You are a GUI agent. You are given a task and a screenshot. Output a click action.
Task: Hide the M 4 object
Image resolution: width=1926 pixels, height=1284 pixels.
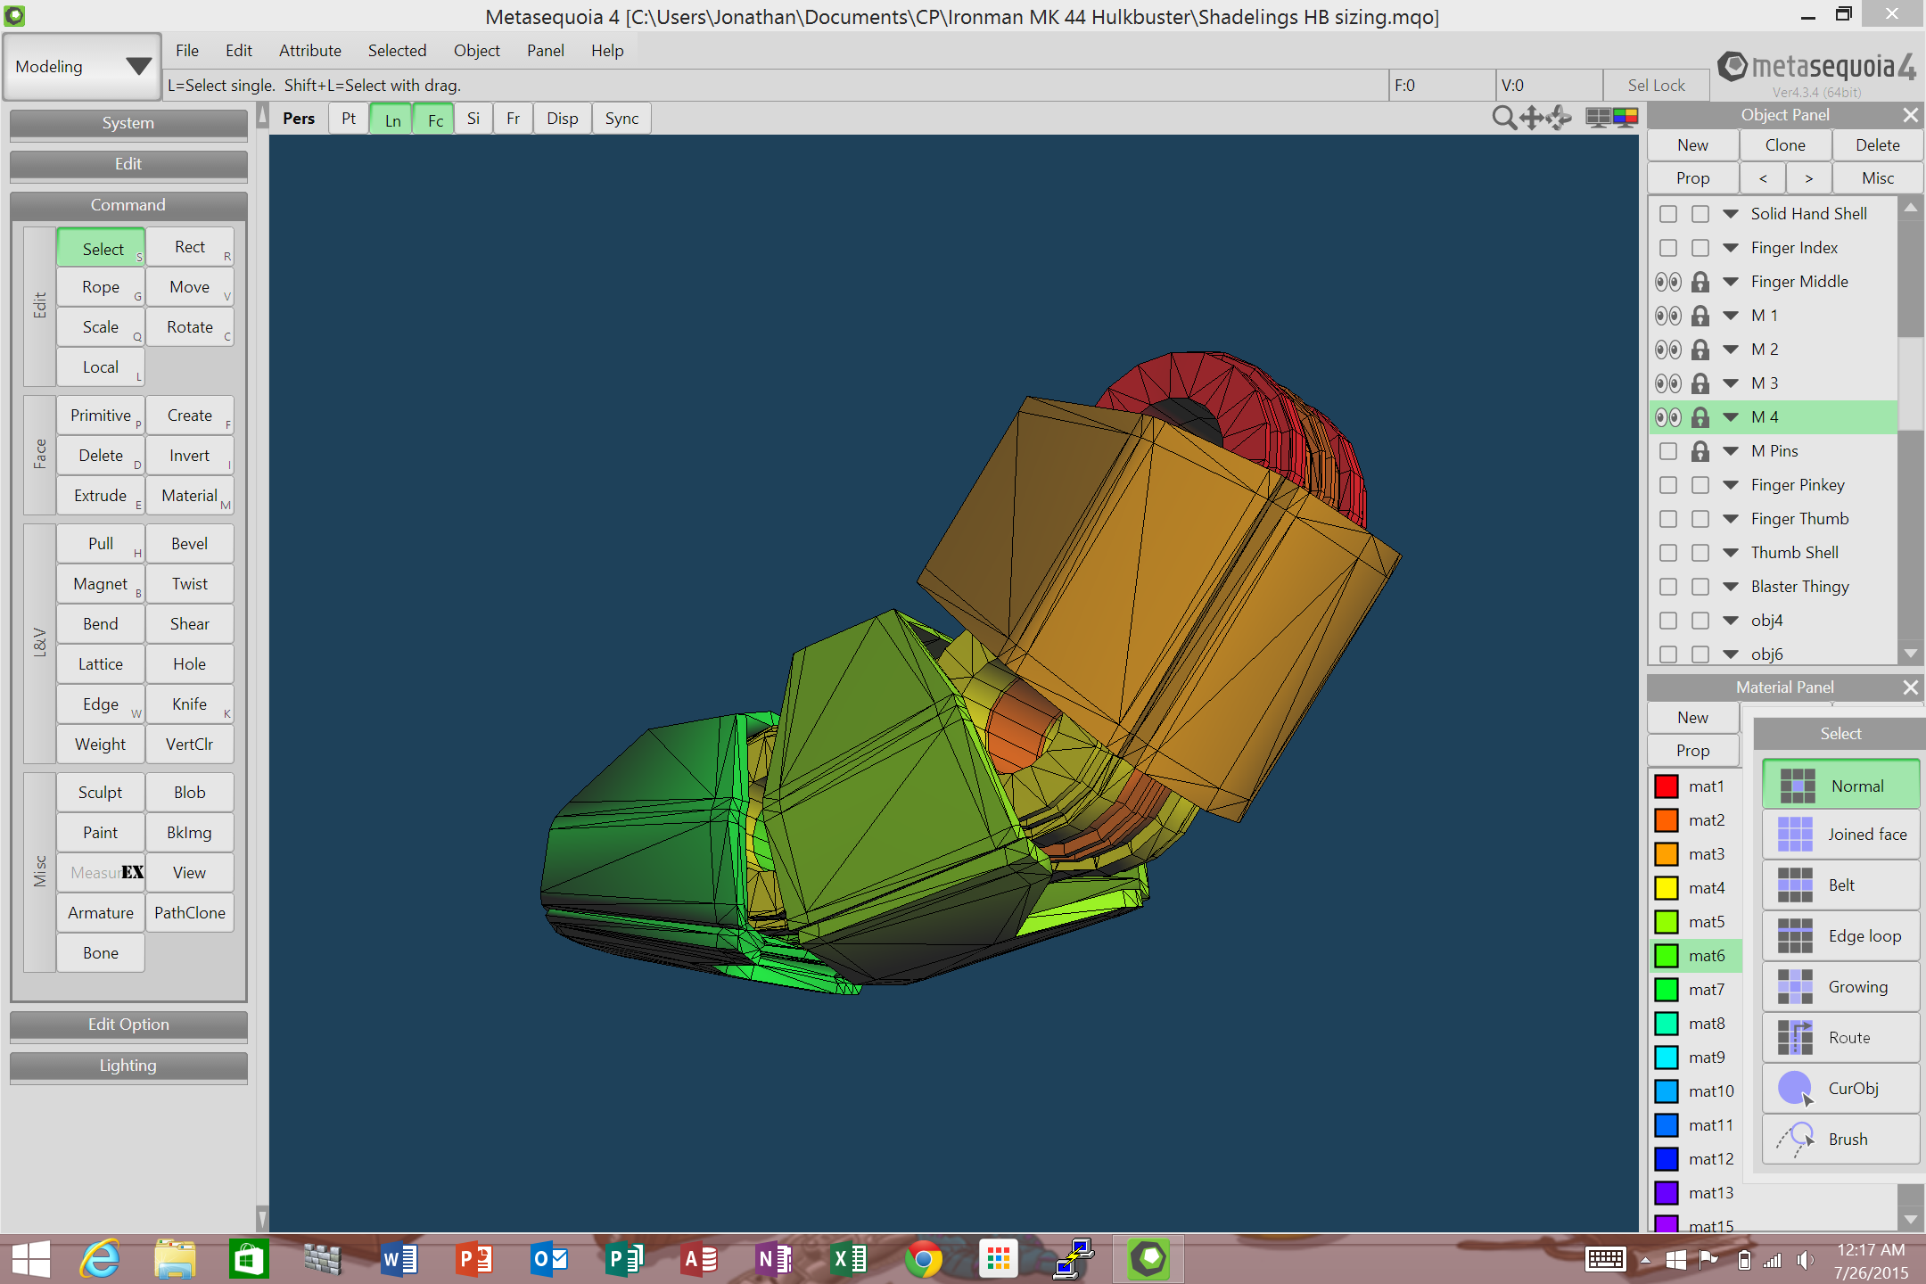pyautogui.click(x=1668, y=417)
